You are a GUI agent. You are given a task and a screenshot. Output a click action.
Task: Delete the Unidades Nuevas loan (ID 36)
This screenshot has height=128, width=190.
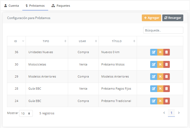click(x=167, y=52)
